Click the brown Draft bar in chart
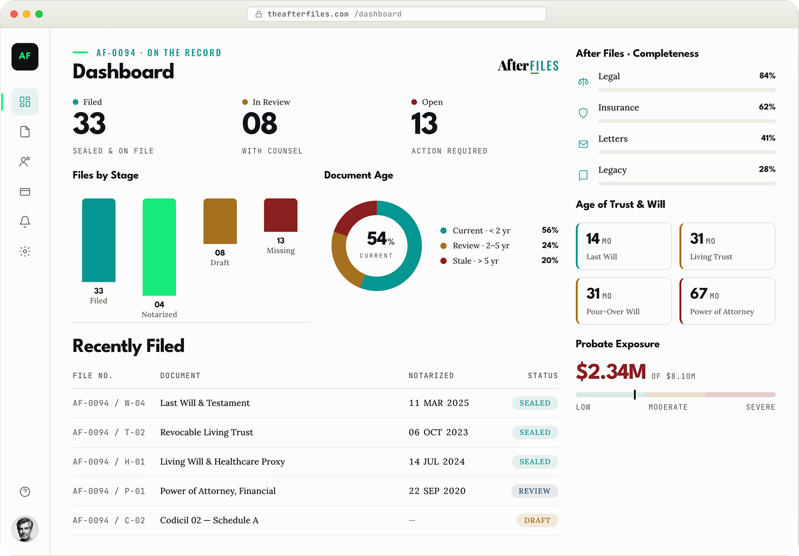 [220, 221]
